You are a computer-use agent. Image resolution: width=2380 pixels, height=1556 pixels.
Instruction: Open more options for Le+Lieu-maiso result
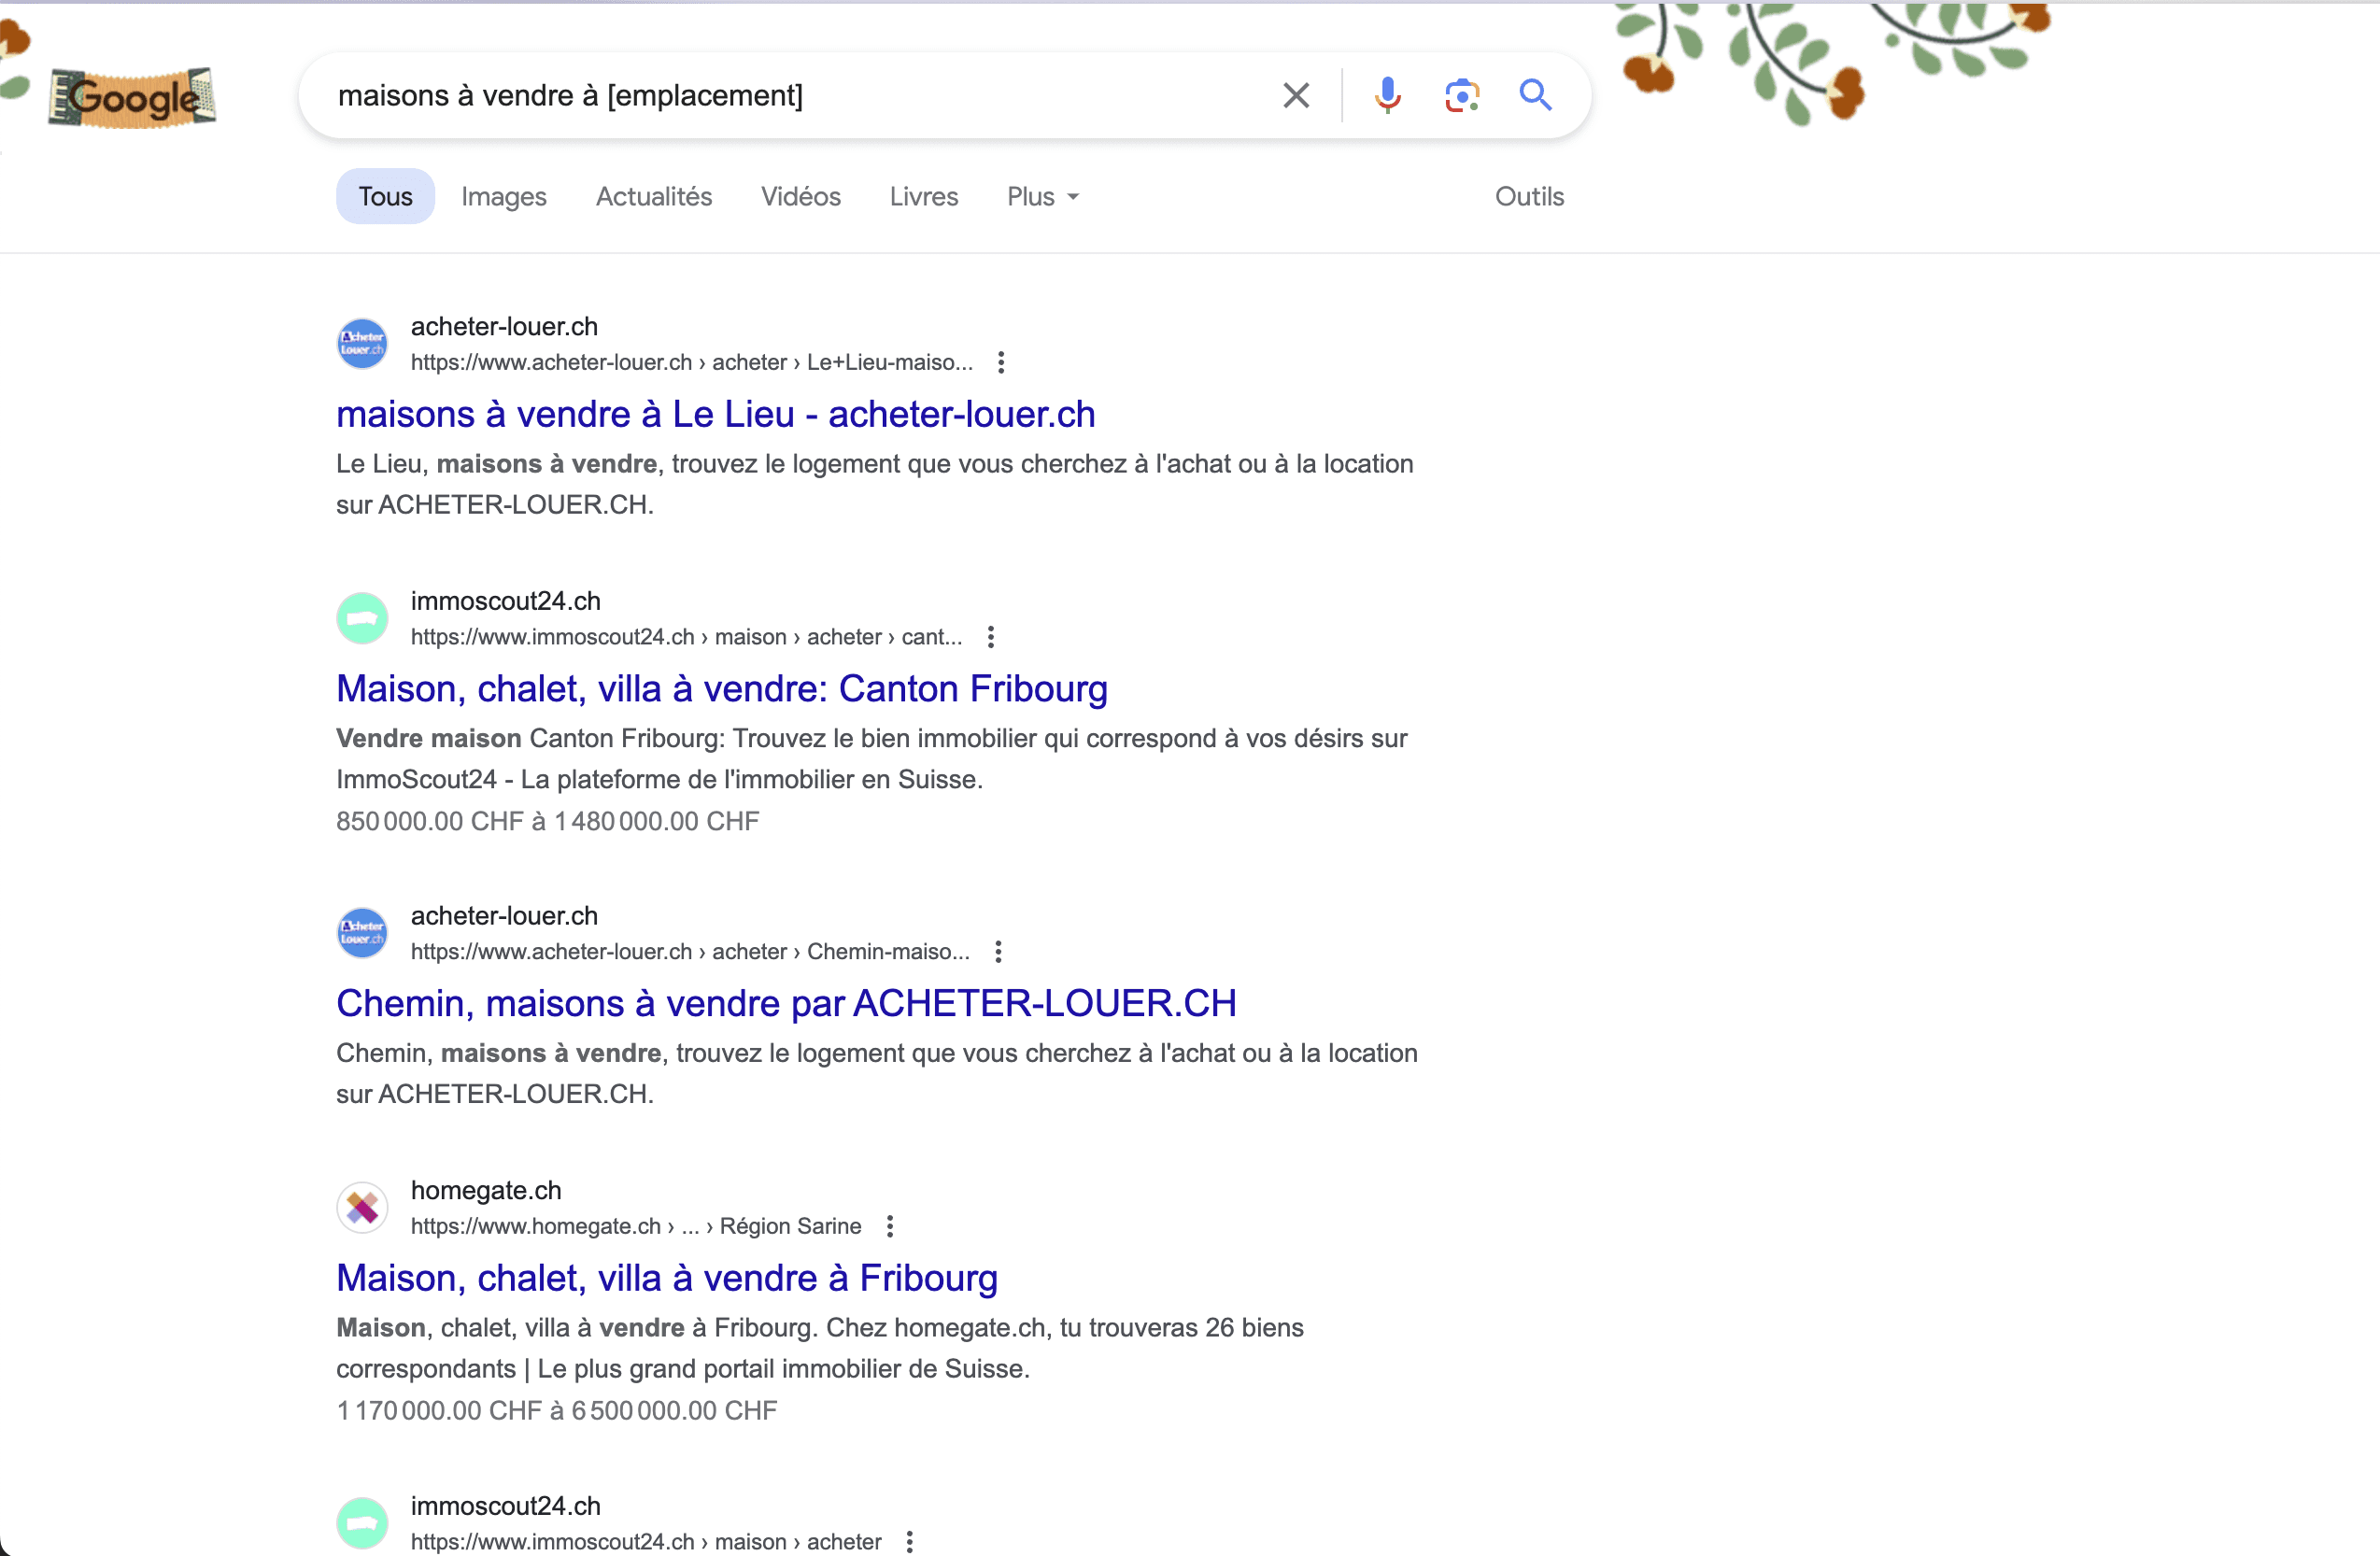[x=1001, y=362]
